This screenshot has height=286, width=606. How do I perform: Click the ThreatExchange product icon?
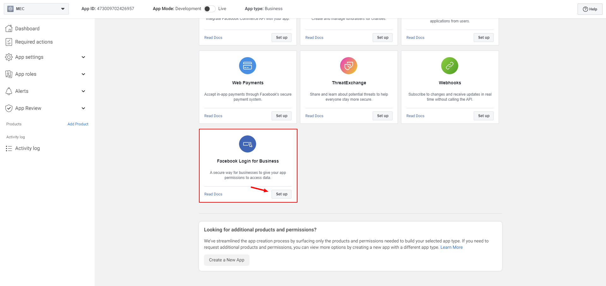(348, 66)
